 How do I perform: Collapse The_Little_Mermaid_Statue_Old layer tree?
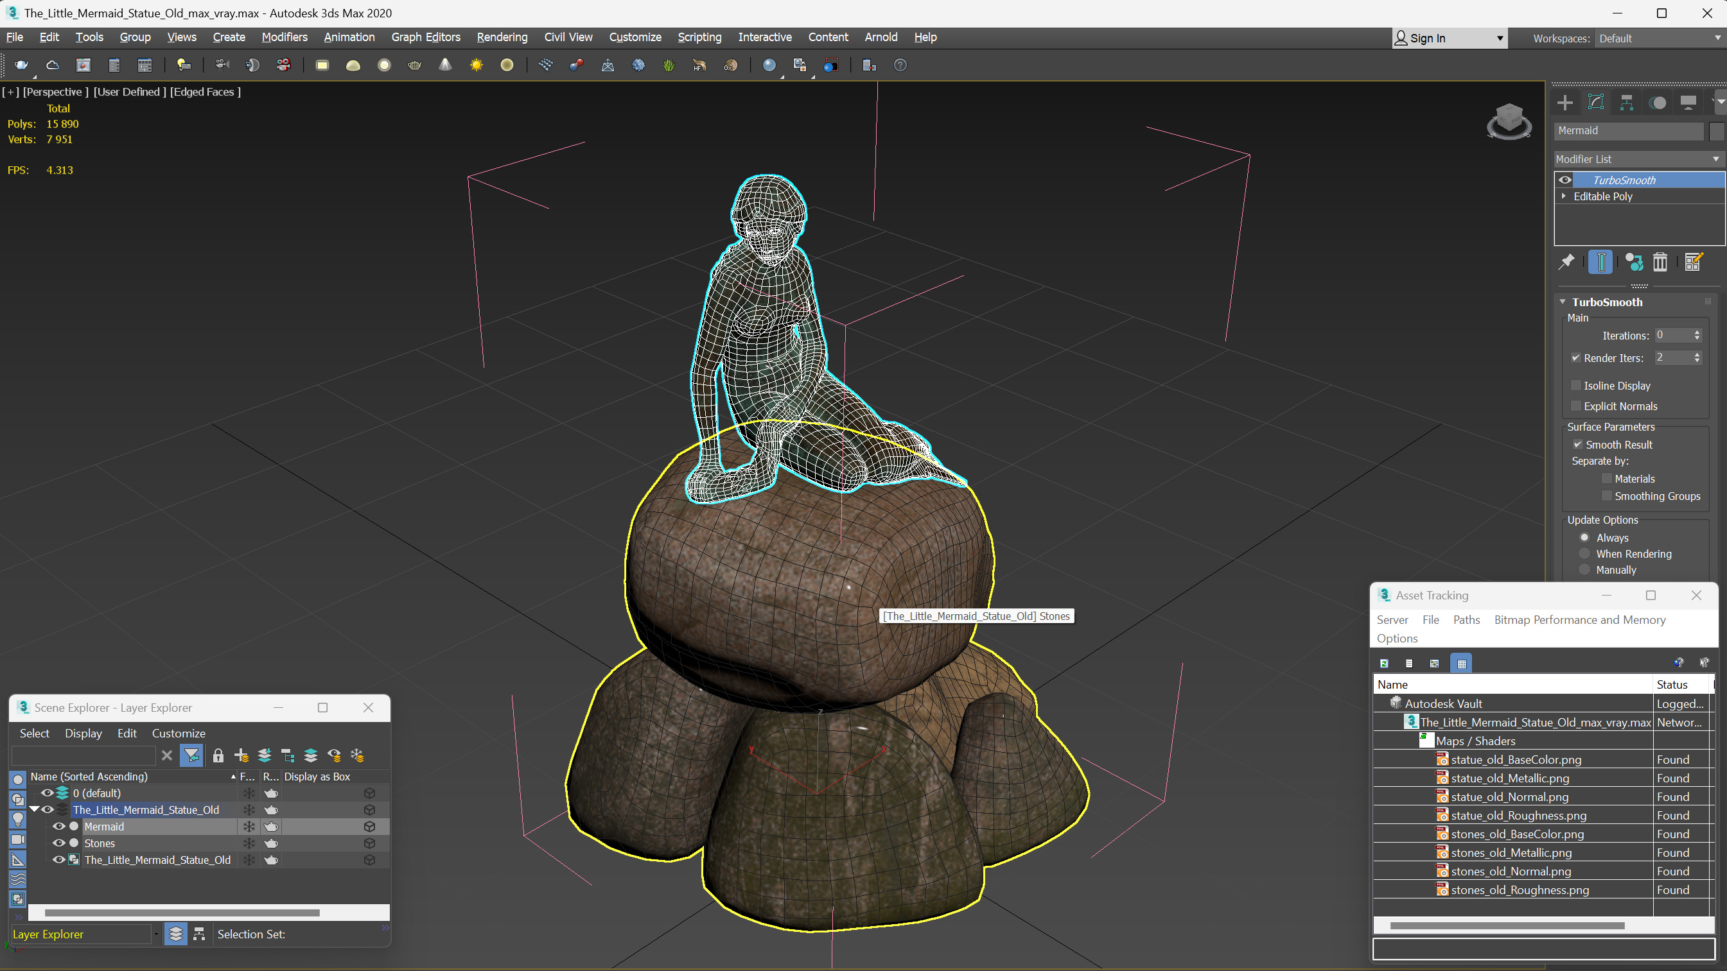click(x=33, y=809)
